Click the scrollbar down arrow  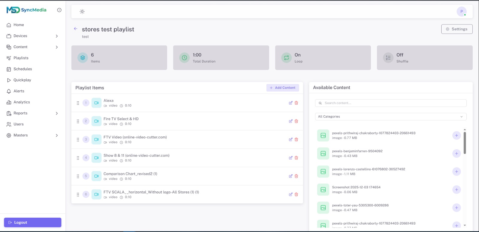click(465, 225)
